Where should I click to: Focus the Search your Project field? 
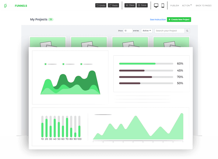pos(170,31)
